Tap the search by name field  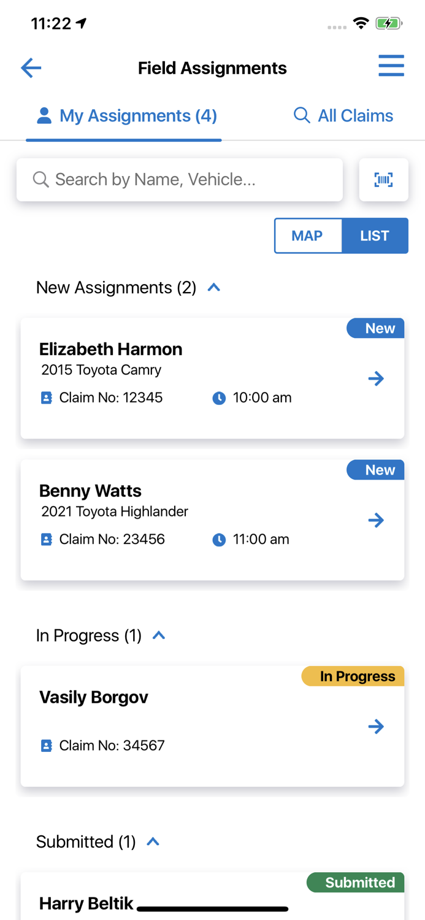coord(179,179)
